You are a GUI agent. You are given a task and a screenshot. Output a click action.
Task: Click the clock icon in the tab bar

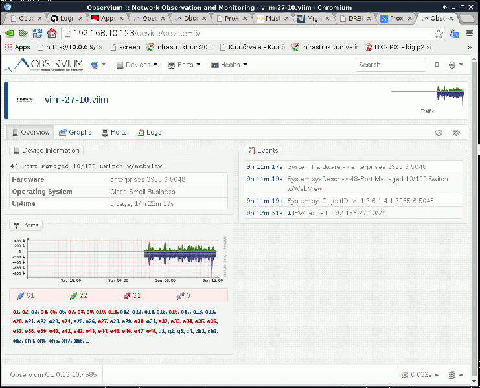coord(439,133)
